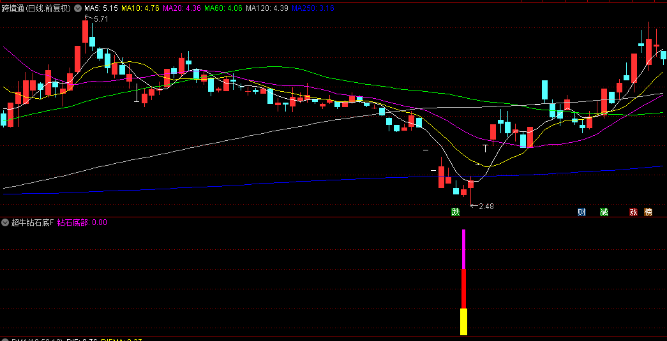Select the MA250: 3.16 label
This screenshot has width=667, height=341.
[313, 8]
